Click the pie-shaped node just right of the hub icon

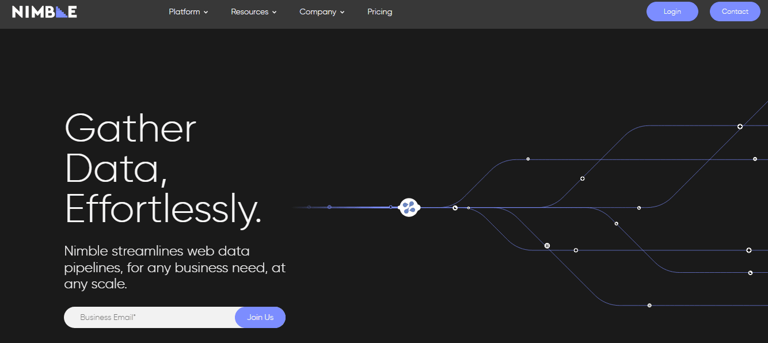coord(455,208)
